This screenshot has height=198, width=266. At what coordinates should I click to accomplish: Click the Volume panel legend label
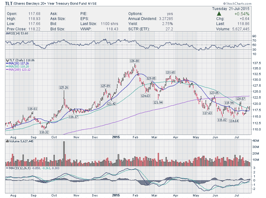tap(21, 141)
